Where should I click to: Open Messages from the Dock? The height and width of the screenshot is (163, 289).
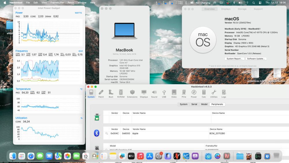click(40, 156)
